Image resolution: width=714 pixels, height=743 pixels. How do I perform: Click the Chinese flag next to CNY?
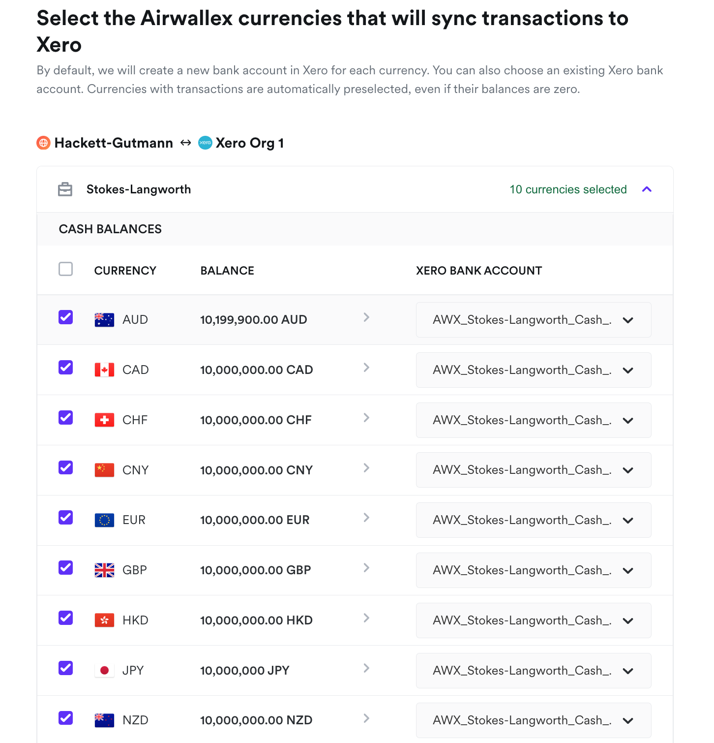click(x=104, y=470)
